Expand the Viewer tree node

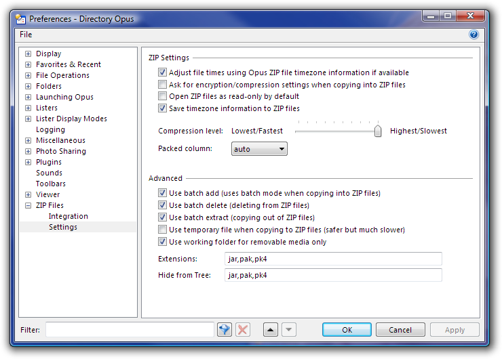[x=28, y=195]
